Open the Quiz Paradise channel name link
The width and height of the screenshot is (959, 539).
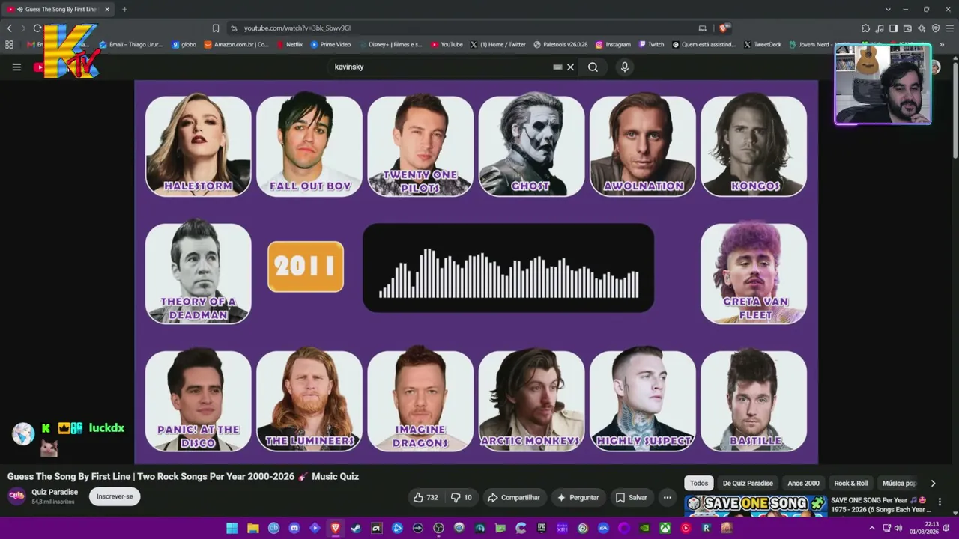coord(55,492)
